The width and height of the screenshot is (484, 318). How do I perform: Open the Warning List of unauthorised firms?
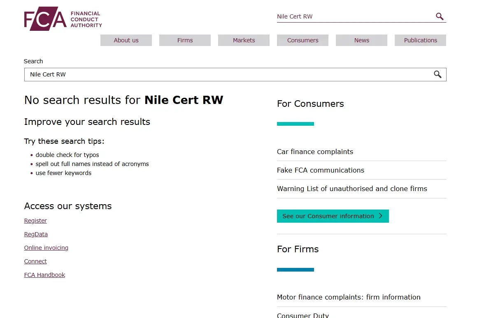352,189
